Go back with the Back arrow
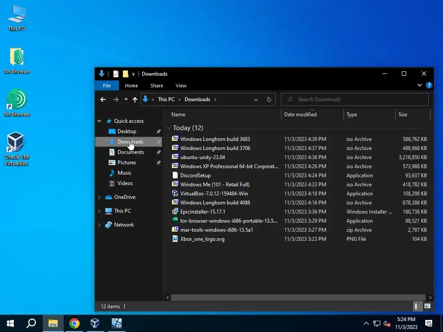Image resolution: width=443 pixels, height=332 pixels. (103, 99)
